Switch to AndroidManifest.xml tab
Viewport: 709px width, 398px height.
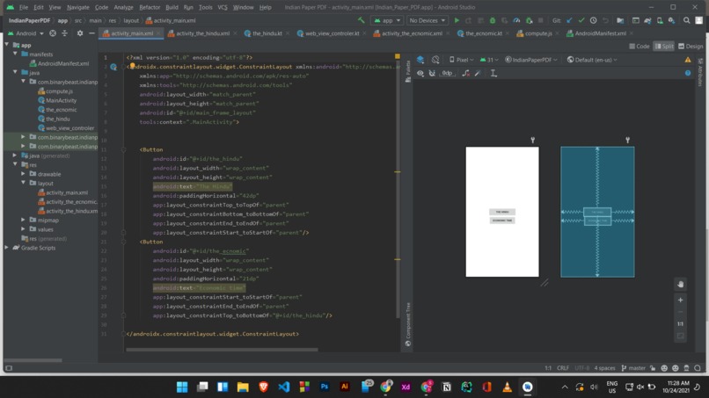click(601, 33)
